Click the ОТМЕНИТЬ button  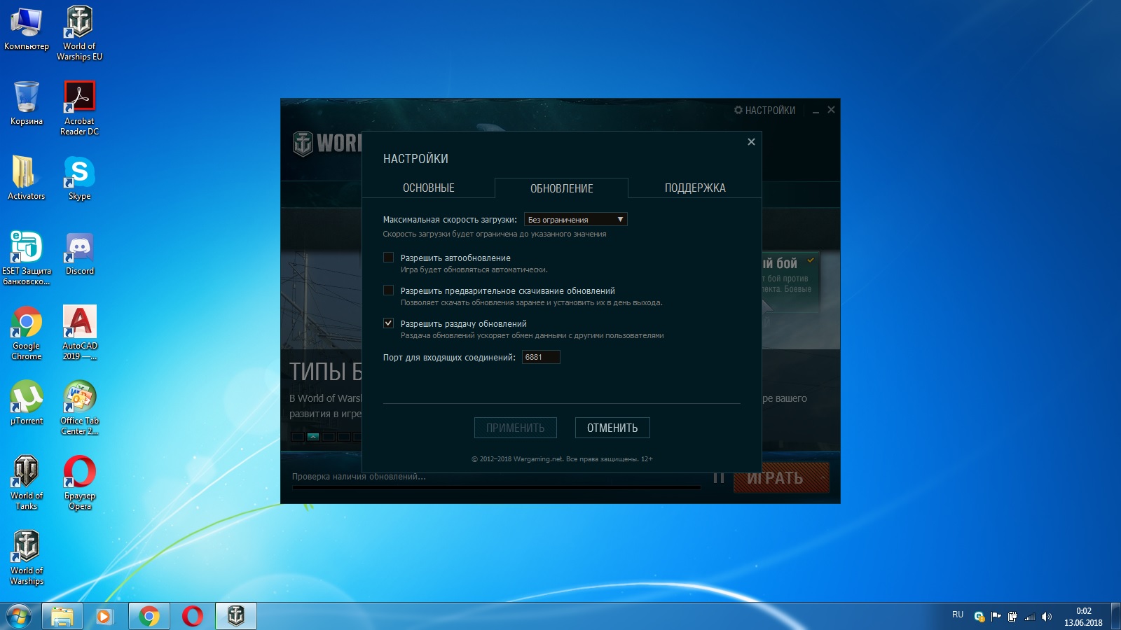[x=612, y=428]
